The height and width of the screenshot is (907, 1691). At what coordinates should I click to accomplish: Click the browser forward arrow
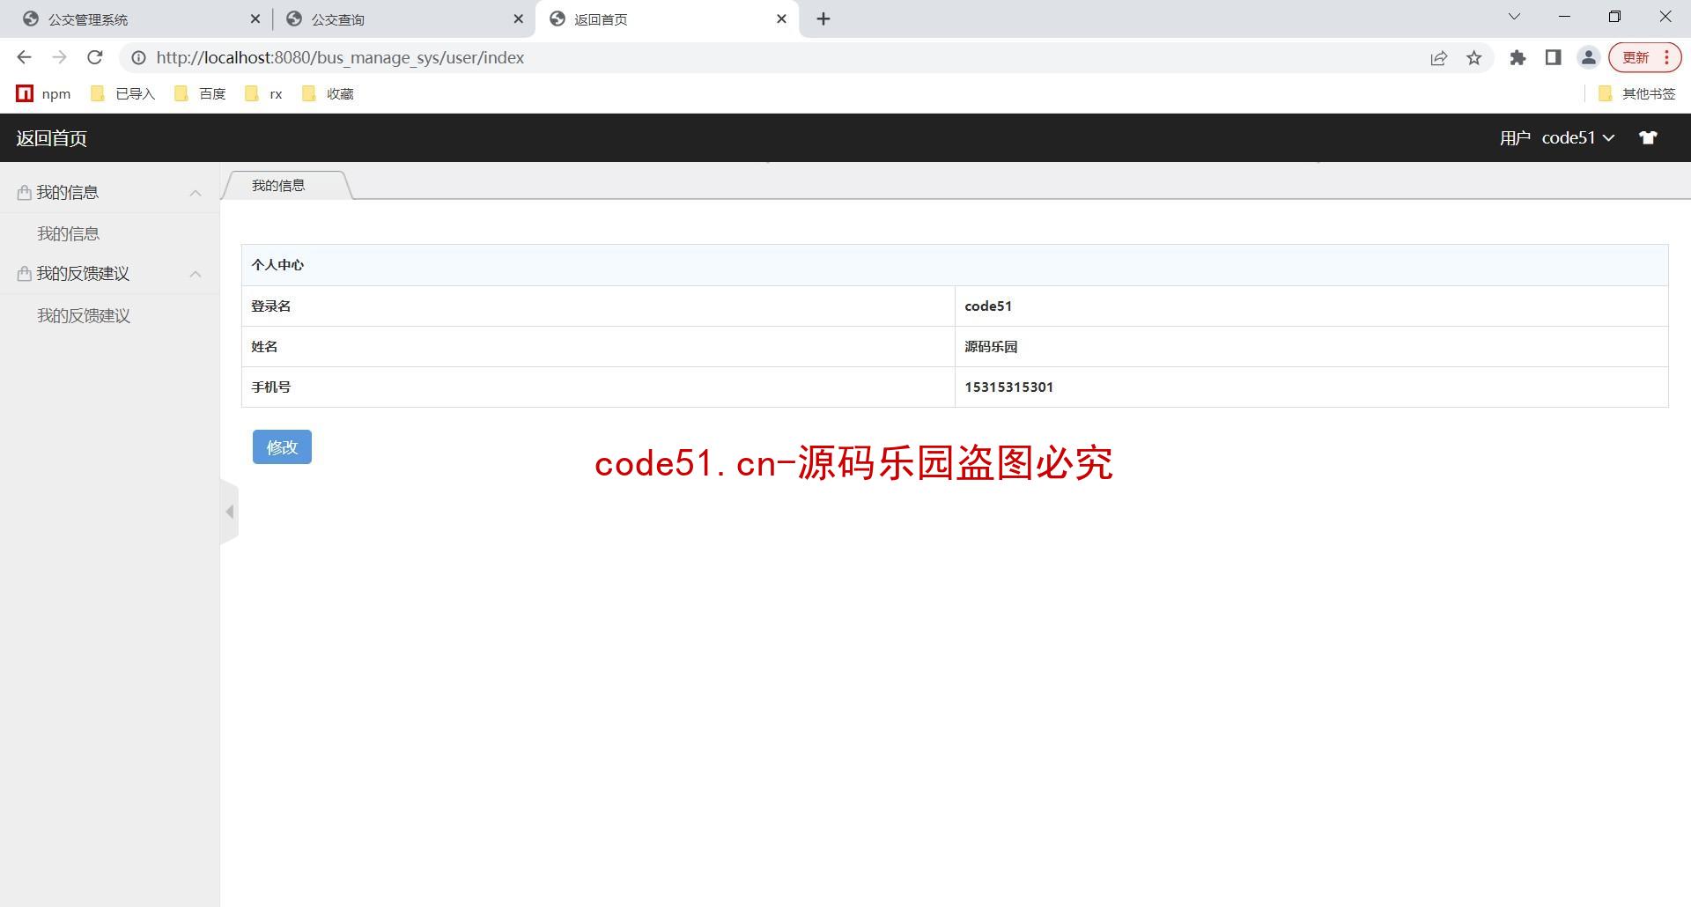click(59, 57)
